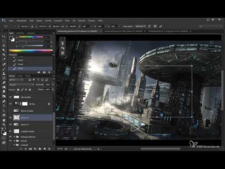
Task: Delete layer trash icon in layers panel
Action: (49, 149)
